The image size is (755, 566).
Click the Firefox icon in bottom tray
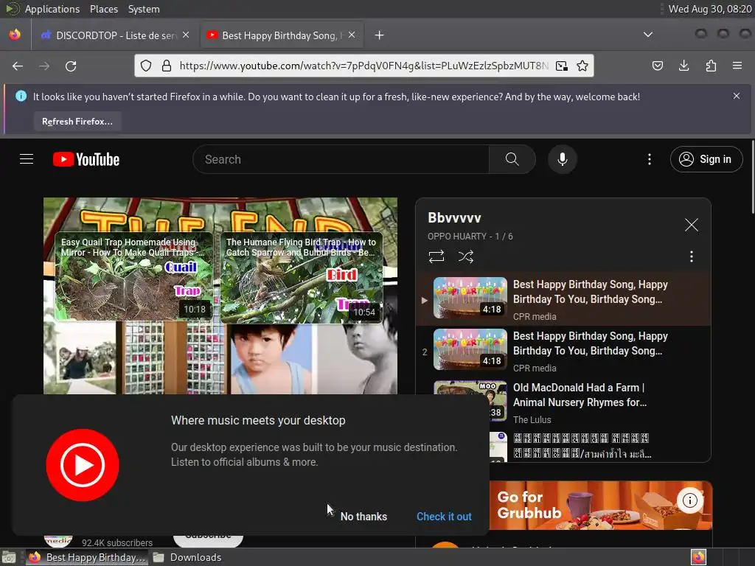(x=698, y=557)
